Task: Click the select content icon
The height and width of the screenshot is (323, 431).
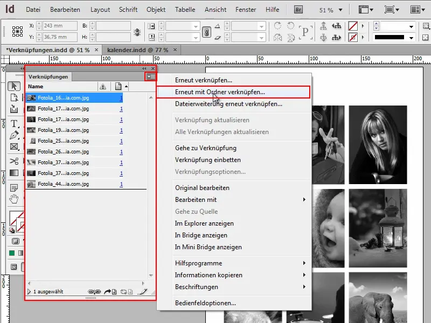Action: click(x=323, y=37)
